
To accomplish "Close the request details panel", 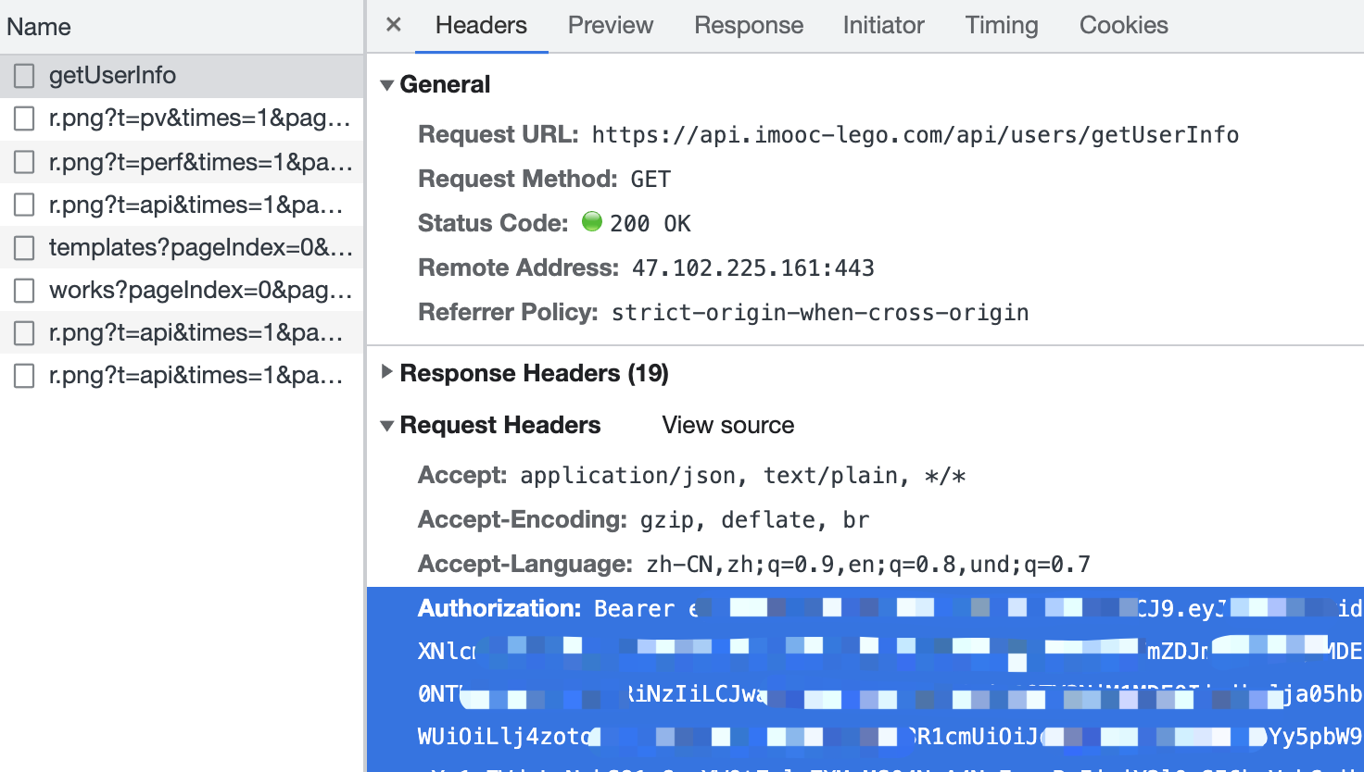I will 394,25.
